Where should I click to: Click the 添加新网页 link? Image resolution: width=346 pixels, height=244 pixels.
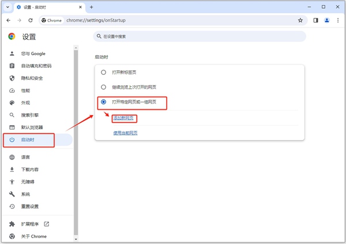click(123, 118)
